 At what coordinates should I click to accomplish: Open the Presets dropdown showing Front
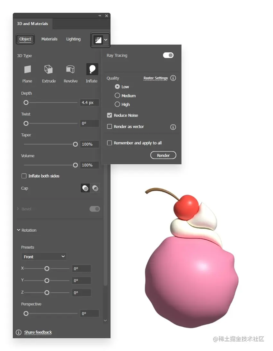[44, 256]
